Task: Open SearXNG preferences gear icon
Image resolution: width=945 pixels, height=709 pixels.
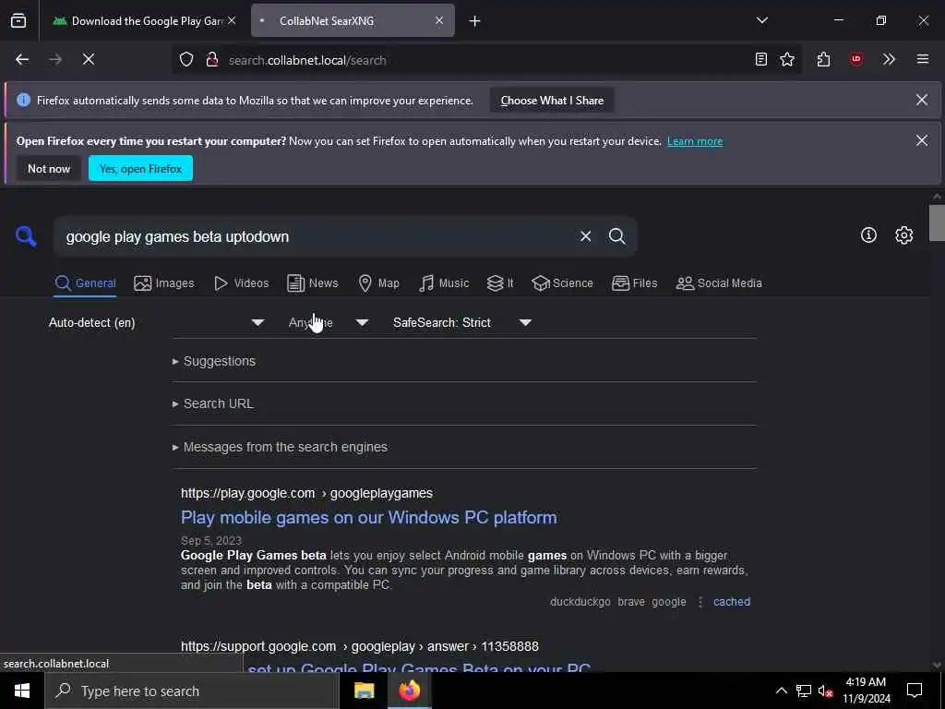Action: point(903,235)
